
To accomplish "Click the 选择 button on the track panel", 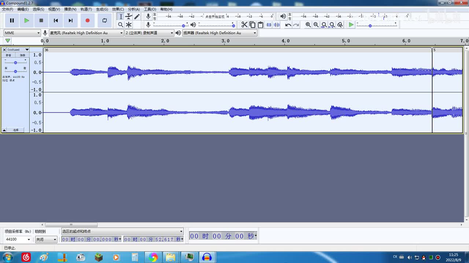I will (x=16, y=130).
